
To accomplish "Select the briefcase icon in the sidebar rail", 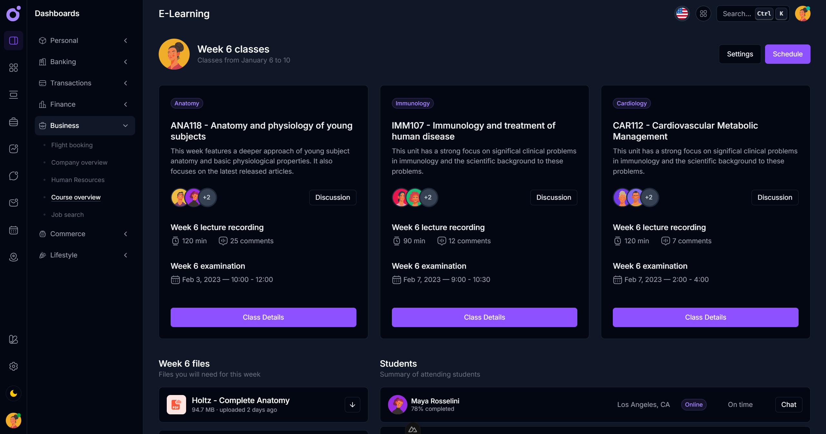I will click(13, 121).
